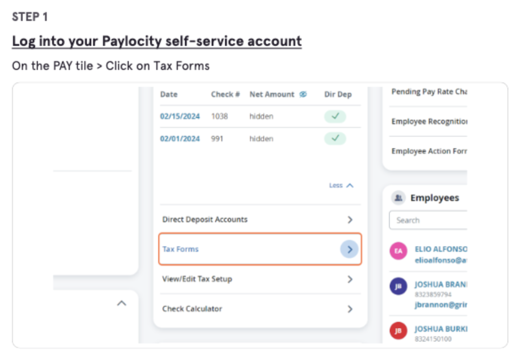515x359 pixels.
Task: Click Dir Dep checkmark for 02/01/2024
Action: point(335,138)
